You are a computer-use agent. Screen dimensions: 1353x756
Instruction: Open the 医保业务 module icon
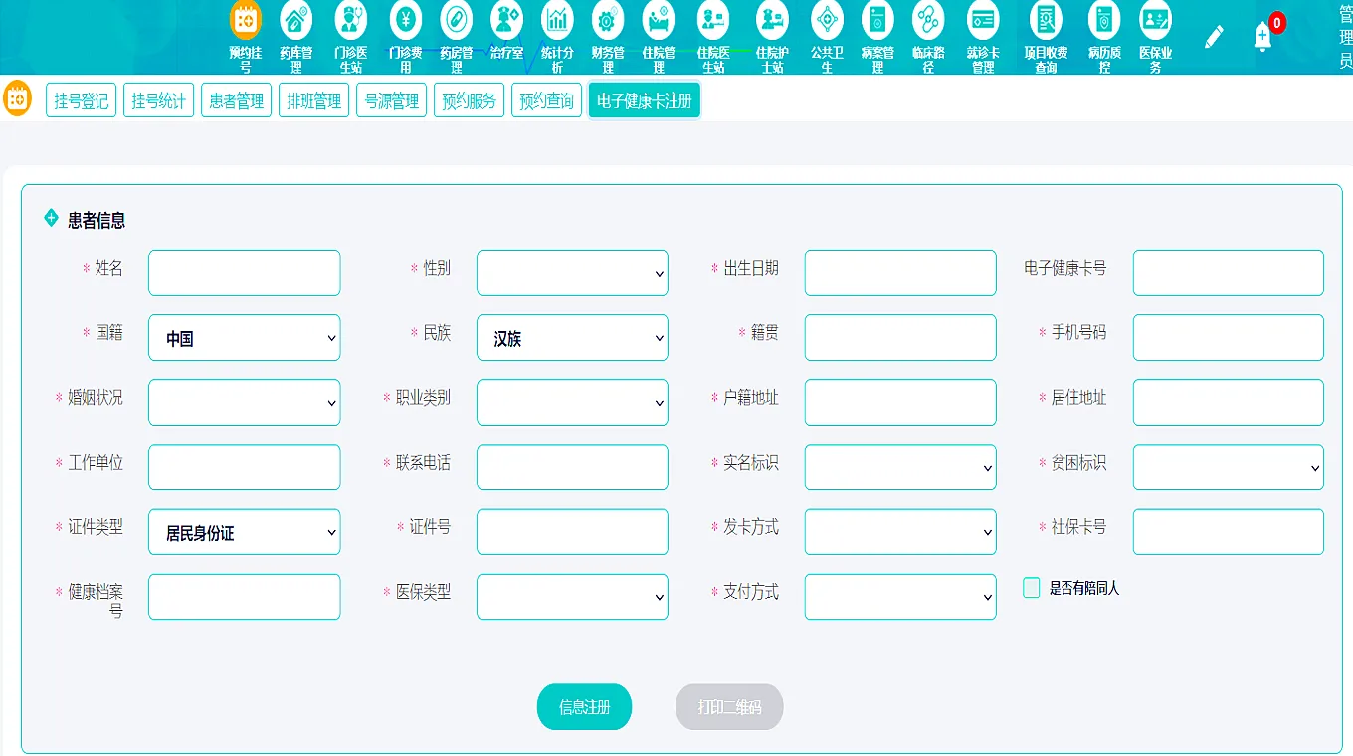coord(1155,20)
